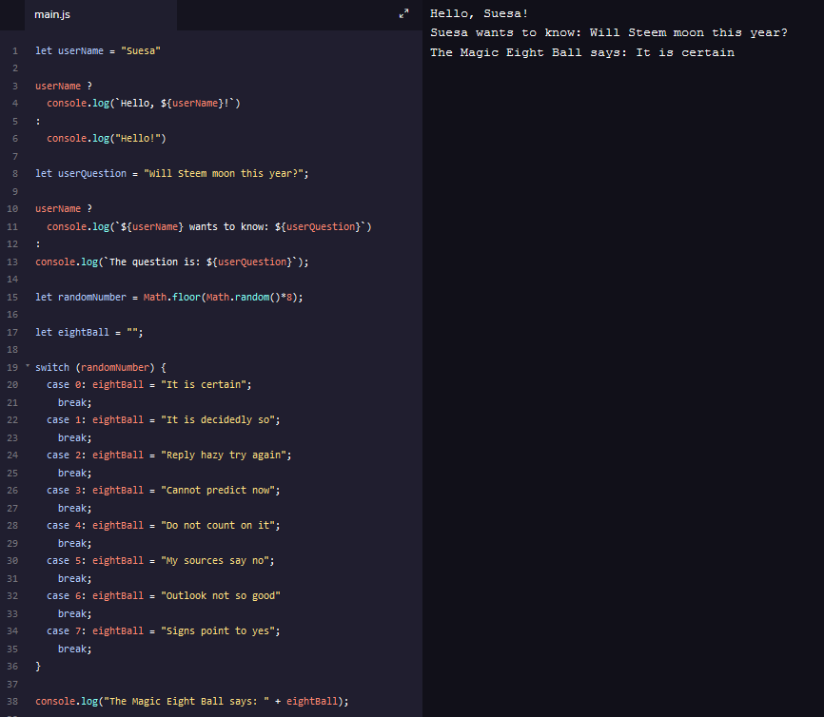Click "Cannot predict now" string
Image resolution: width=824 pixels, height=717 pixels.
tap(218, 491)
